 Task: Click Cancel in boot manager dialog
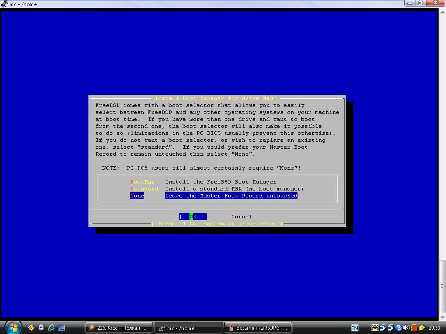(x=241, y=217)
